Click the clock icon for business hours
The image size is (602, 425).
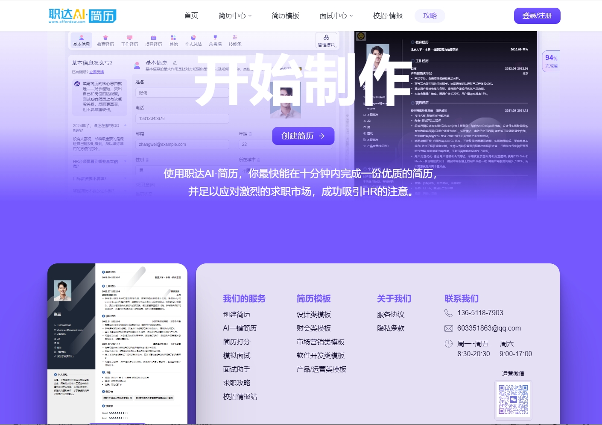449,344
